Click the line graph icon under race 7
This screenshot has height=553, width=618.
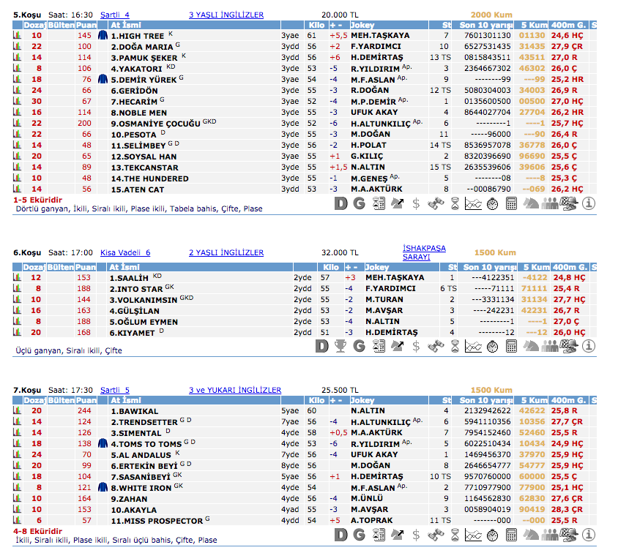tap(473, 534)
